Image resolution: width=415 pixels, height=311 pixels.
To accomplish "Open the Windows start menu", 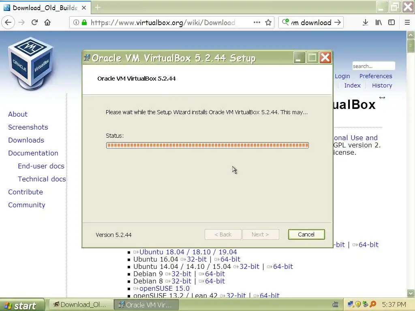I will coord(22,305).
